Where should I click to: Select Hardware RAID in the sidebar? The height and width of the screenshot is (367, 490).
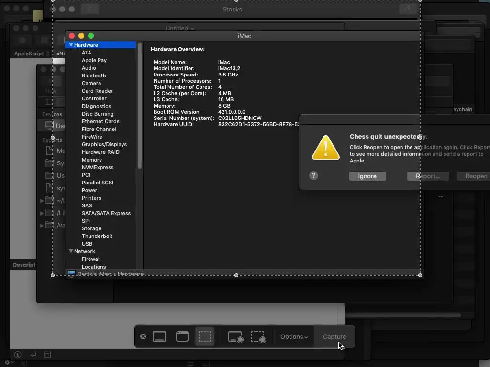point(100,152)
